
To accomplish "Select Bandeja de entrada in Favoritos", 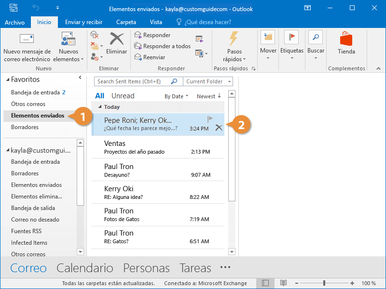I will click(x=35, y=92).
